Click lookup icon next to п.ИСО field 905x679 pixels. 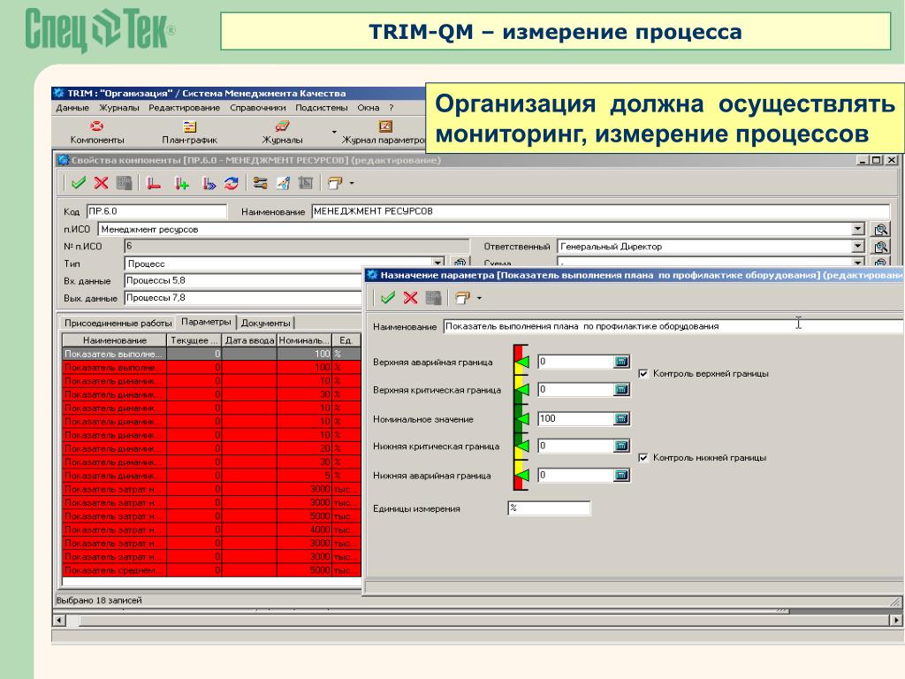pos(881,230)
